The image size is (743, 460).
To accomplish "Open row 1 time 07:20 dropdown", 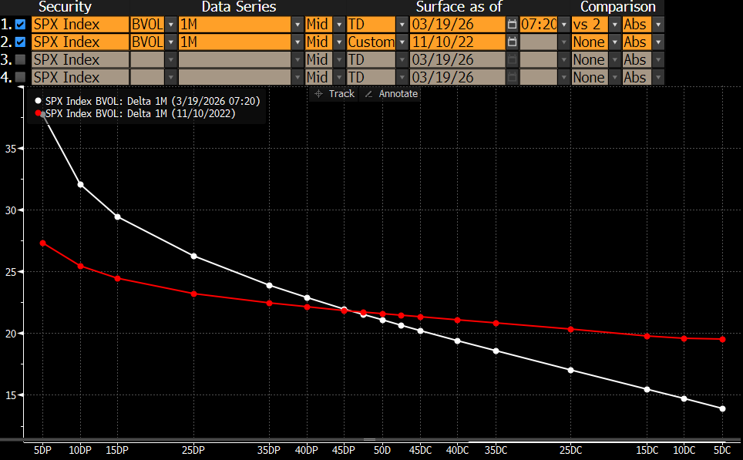I will tap(563, 24).
